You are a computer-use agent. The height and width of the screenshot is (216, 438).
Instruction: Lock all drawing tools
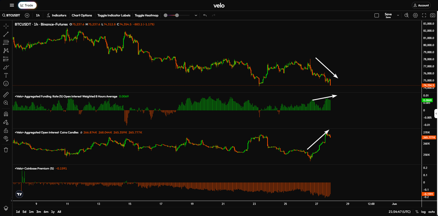(x=6, y=130)
